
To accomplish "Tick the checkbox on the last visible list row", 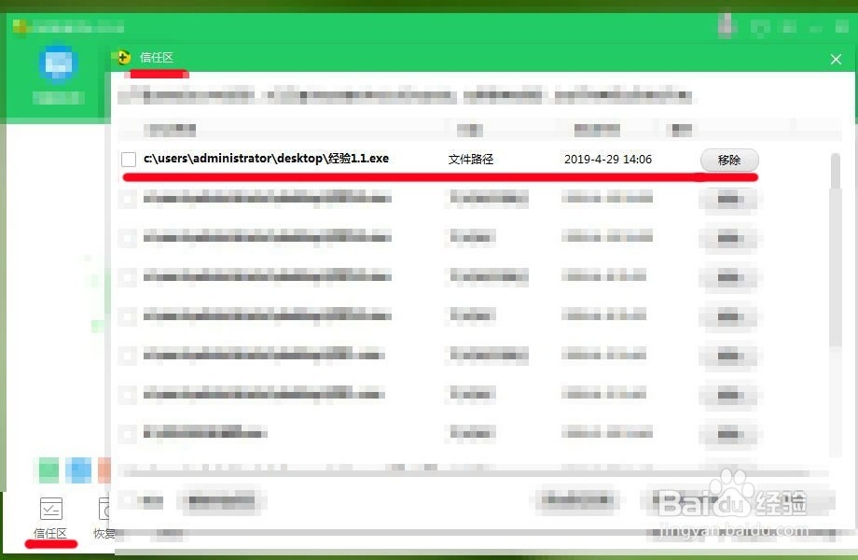I will pos(128,433).
